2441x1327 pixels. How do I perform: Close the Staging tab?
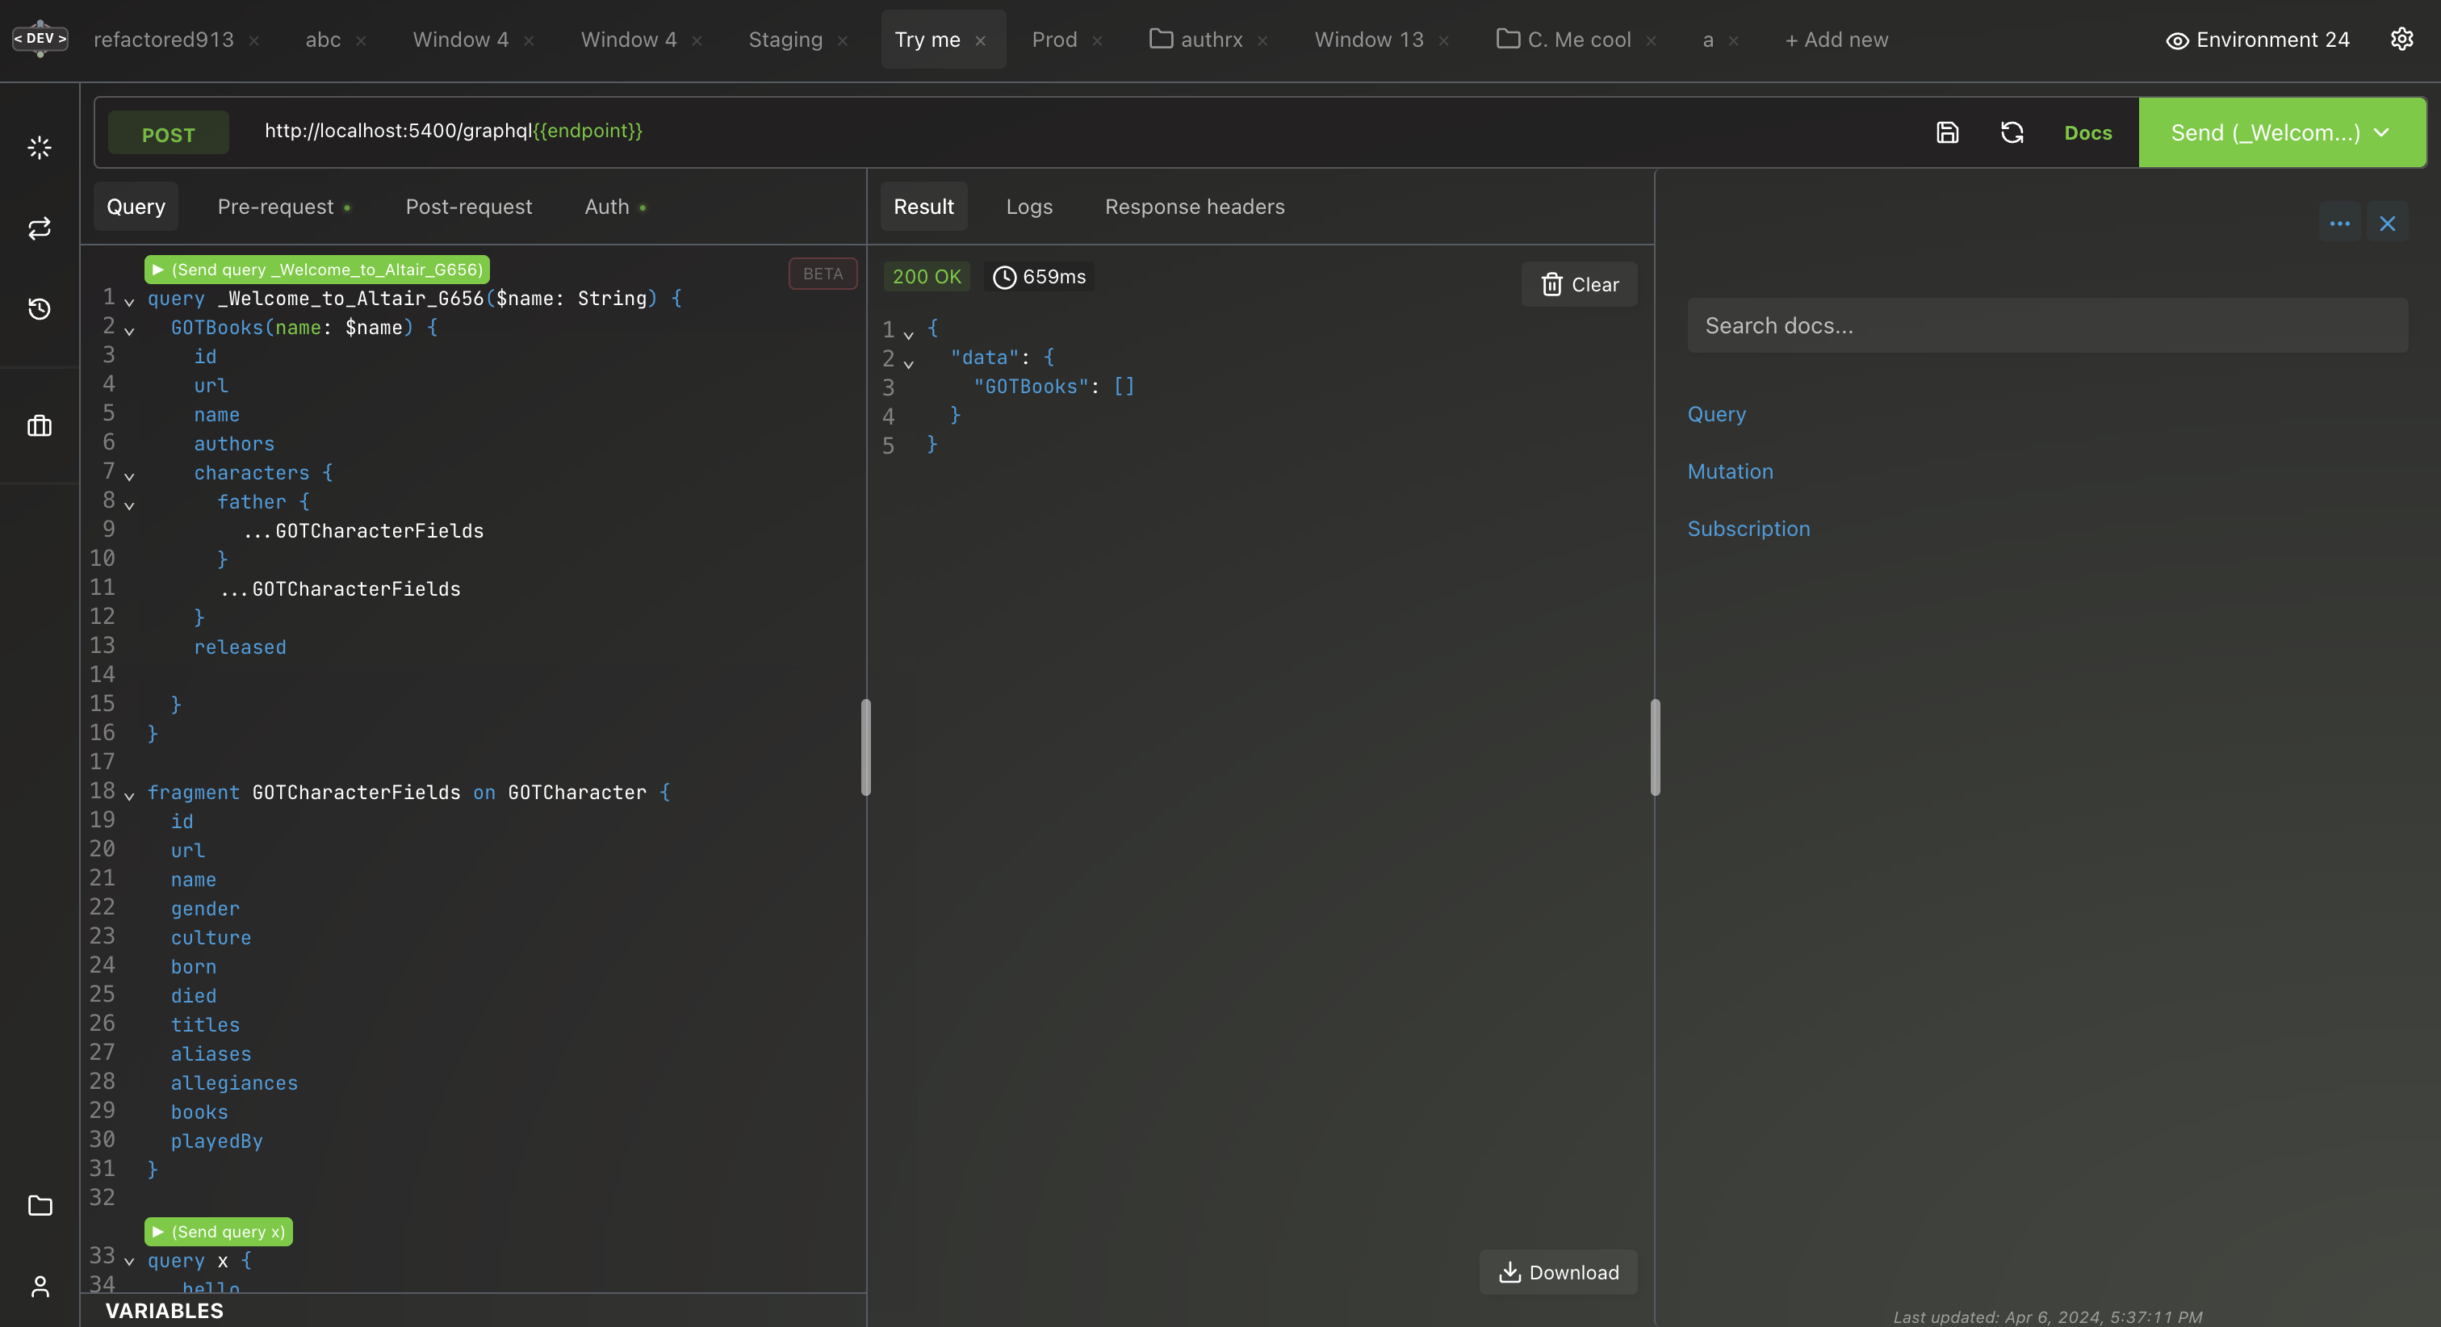coord(843,40)
